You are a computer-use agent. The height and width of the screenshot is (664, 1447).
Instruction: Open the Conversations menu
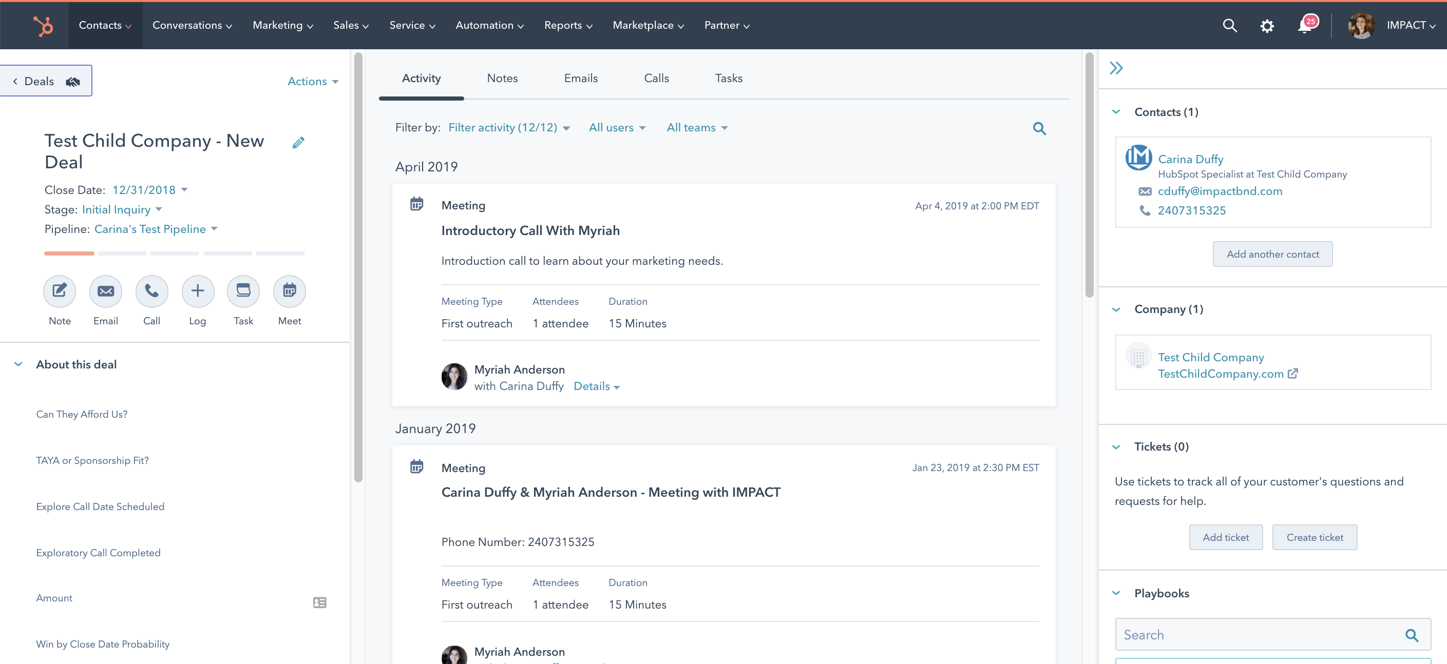pyautogui.click(x=192, y=26)
